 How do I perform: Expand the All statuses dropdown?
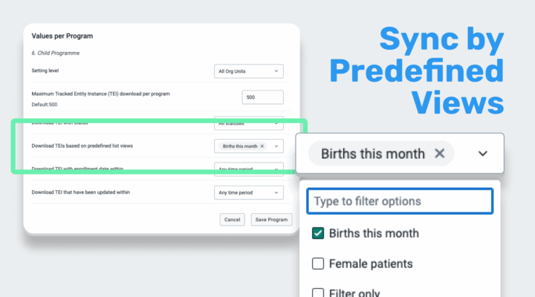tap(248, 123)
